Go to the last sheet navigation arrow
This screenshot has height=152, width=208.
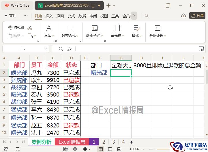(x=23, y=142)
